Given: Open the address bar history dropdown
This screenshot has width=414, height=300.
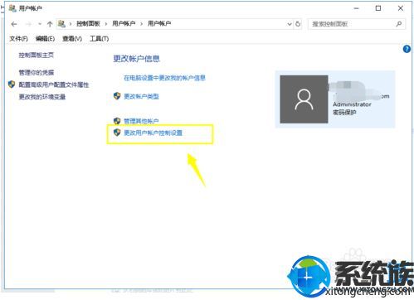Looking at the screenshot, I should (x=290, y=24).
